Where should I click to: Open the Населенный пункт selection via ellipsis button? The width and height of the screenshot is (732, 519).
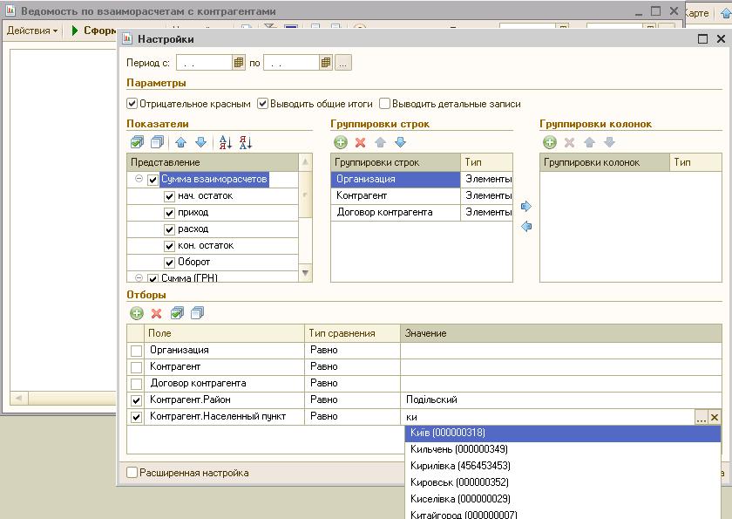tap(701, 417)
